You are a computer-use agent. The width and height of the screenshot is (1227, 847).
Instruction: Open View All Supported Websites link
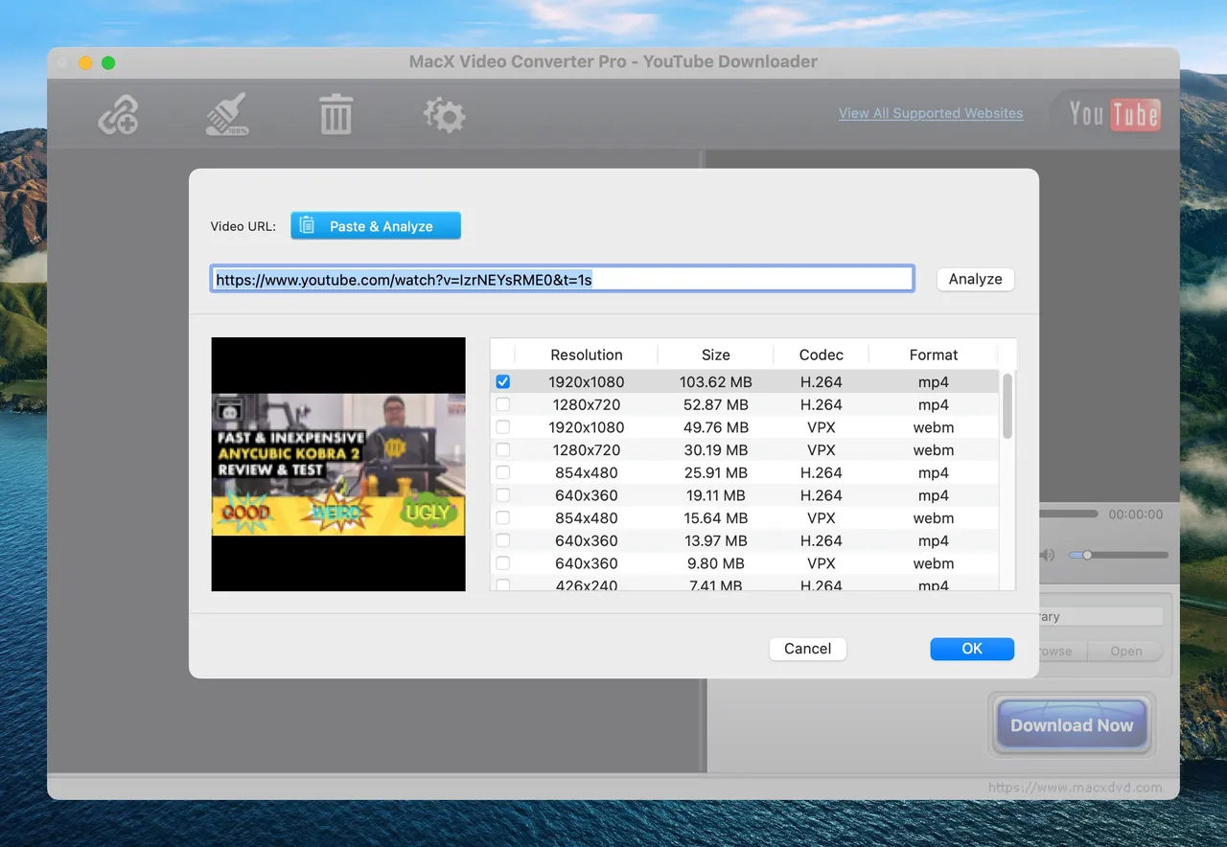click(x=931, y=113)
